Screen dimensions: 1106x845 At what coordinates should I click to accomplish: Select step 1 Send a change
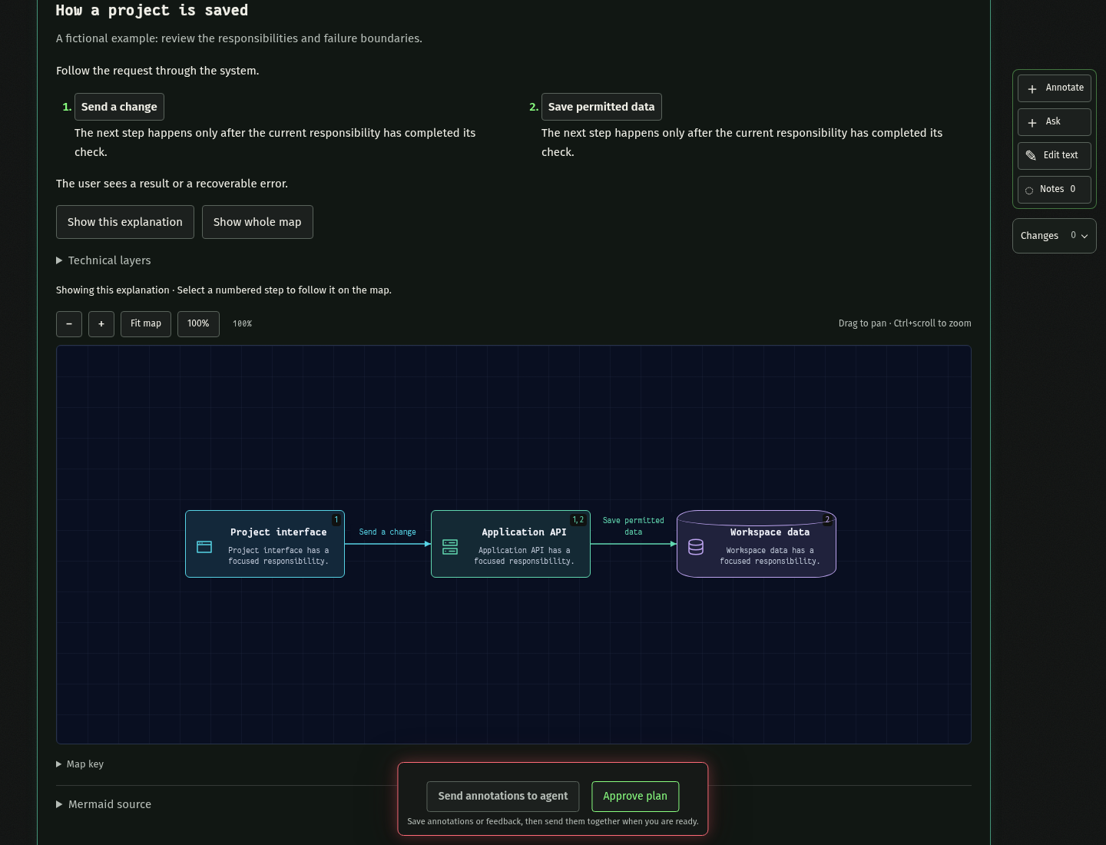119,107
